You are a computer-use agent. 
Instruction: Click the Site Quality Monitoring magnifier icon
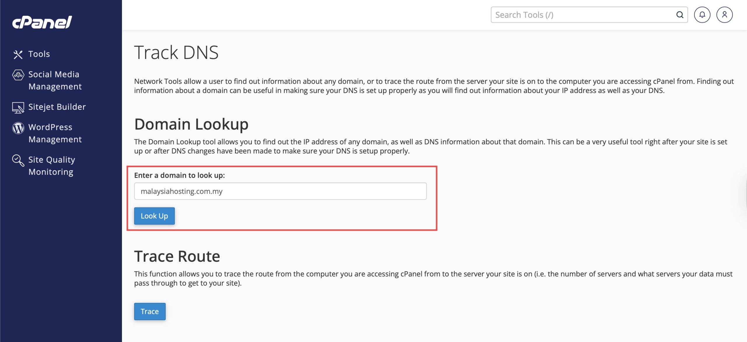pyautogui.click(x=18, y=160)
